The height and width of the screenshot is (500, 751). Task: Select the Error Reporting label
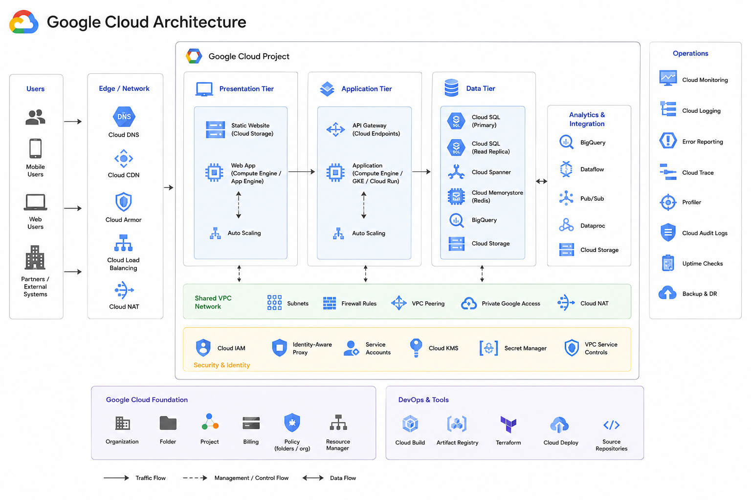[703, 142]
